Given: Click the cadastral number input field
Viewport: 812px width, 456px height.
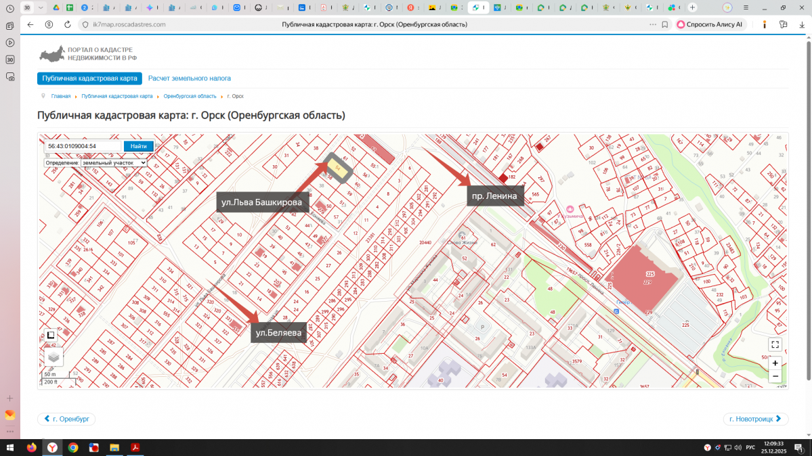Looking at the screenshot, I should point(83,146).
